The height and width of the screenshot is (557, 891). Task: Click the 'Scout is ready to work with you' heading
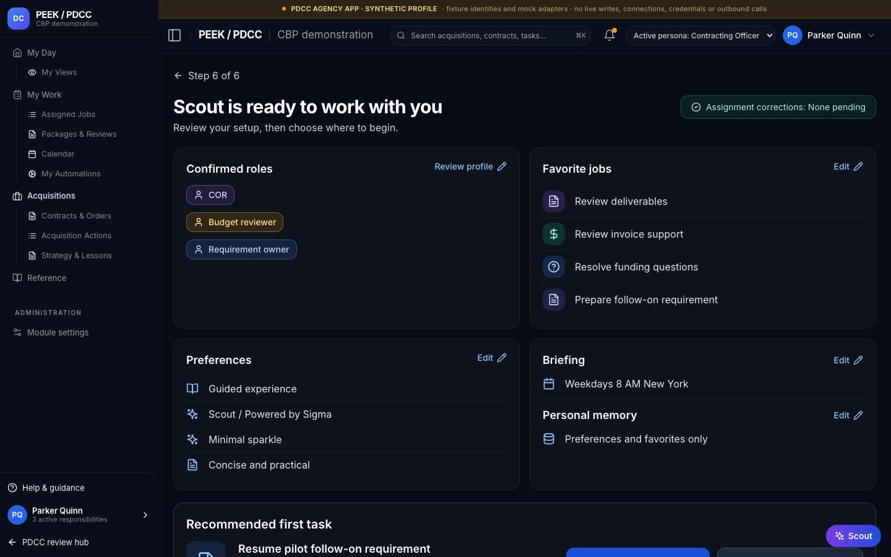coord(308,106)
